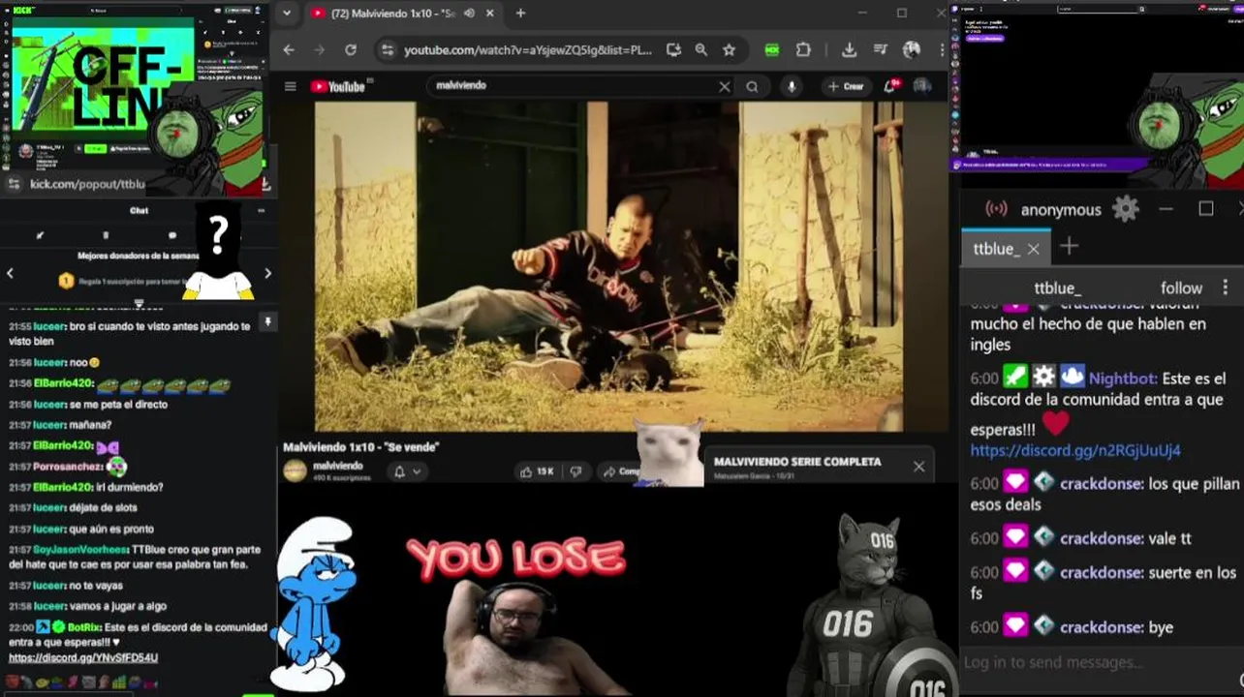Click the YouTube address bar URL
1244x697 pixels.
[x=527, y=50]
